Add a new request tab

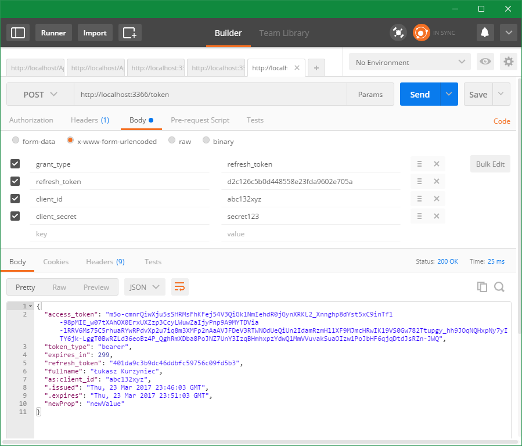(316, 68)
